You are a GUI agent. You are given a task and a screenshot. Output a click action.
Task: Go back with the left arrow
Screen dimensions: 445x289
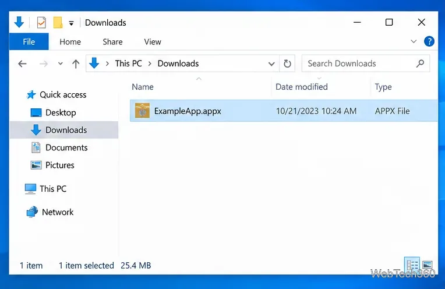22,64
